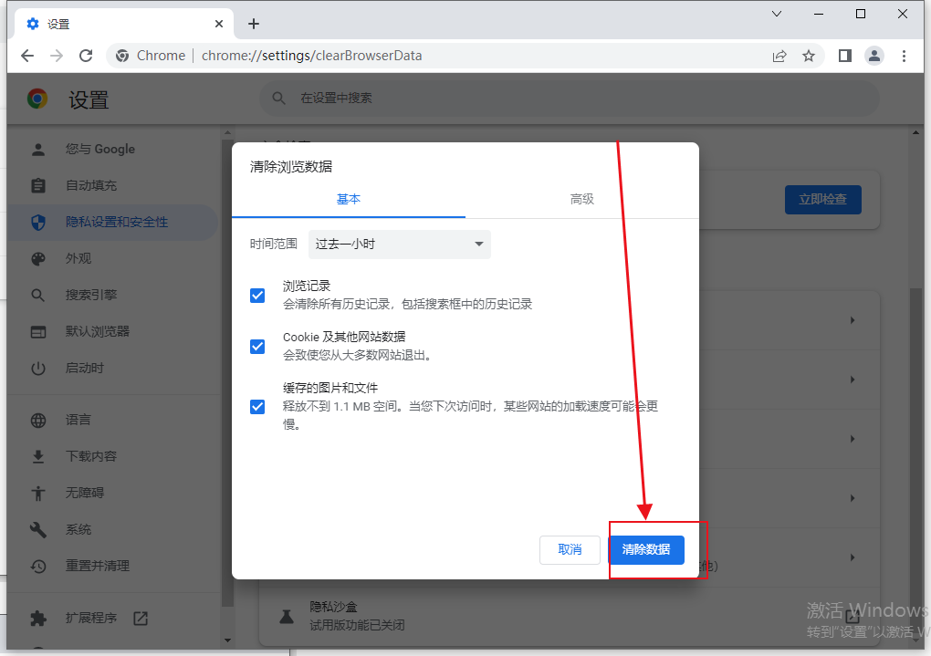Uncheck 缓存的图片和文件 checkbox
Viewport: 931px width, 656px height.
[x=257, y=407]
